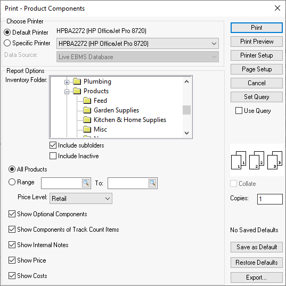Screen dimensions: 286x286
Task: Select the Feed folder icon
Action: 87,101
